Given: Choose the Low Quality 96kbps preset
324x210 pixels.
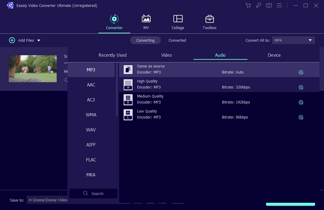Looking at the screenshot, I should pyautogui.click(x=219, y=114).
